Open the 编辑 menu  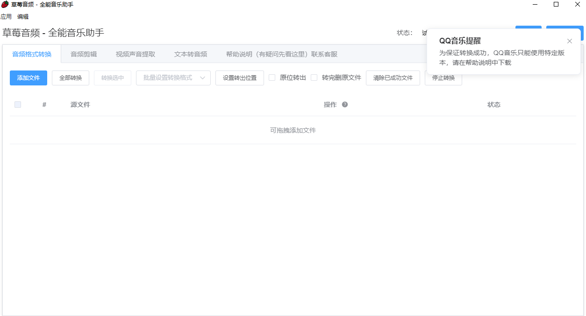click(23, 17)
